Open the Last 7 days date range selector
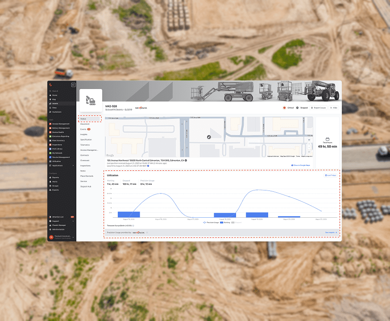Screen dimensions: 390x321 click(x=331, y=175)
